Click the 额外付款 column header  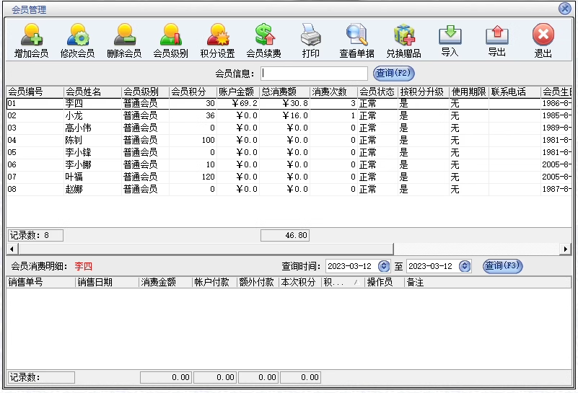[x=258, y=282]
